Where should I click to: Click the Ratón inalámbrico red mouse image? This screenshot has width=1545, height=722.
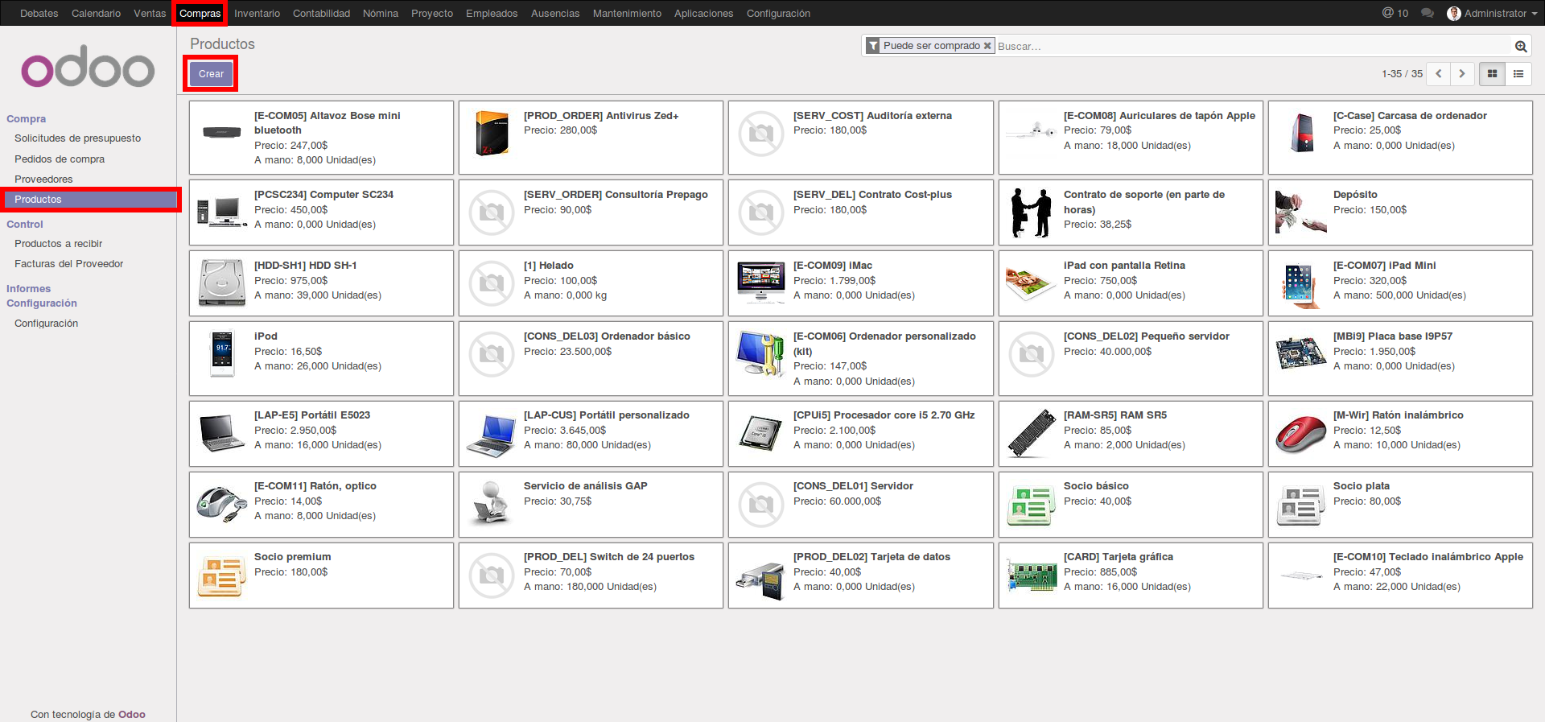pyautogui.click(x=1301, y=434)
